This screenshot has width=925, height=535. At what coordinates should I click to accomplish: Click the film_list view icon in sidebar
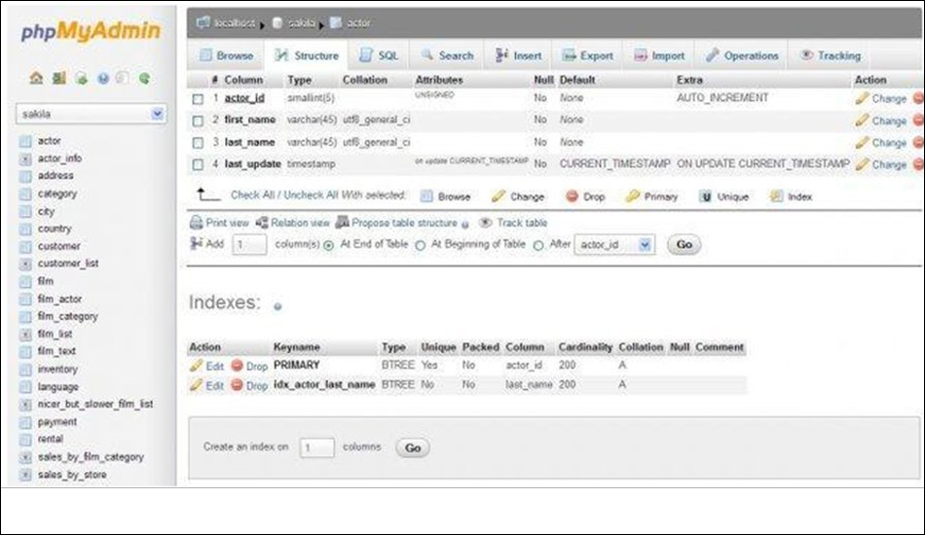click(x=25, y=334)
